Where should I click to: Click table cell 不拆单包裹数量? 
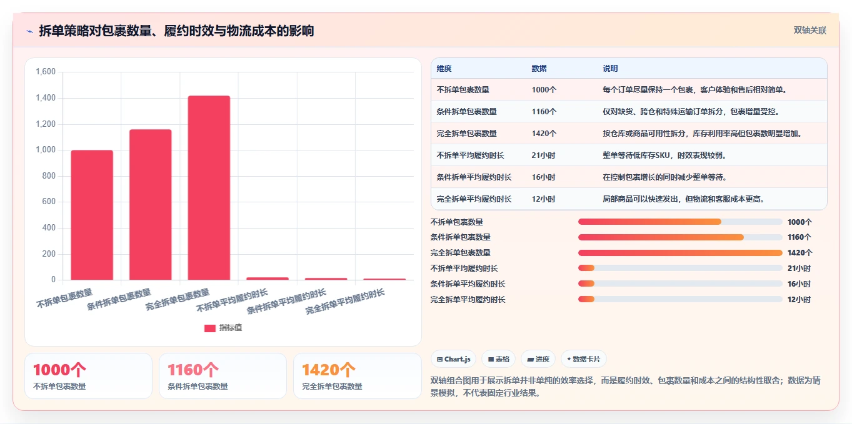tap(463, 89)
